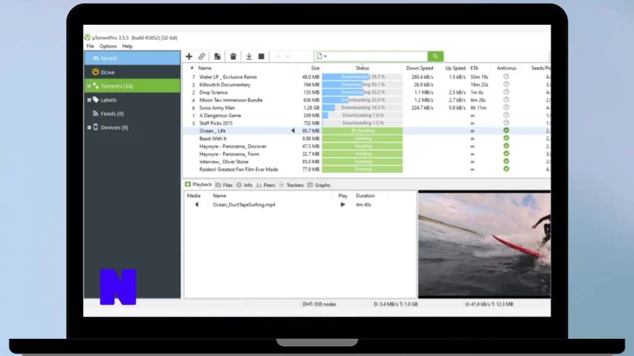Open the Options menu
This screenshot has height=356, width=634.
coord(108,46)
